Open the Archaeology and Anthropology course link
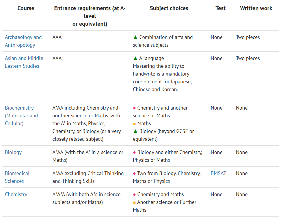Screen dimensions: 281x218 coord(23,41)
